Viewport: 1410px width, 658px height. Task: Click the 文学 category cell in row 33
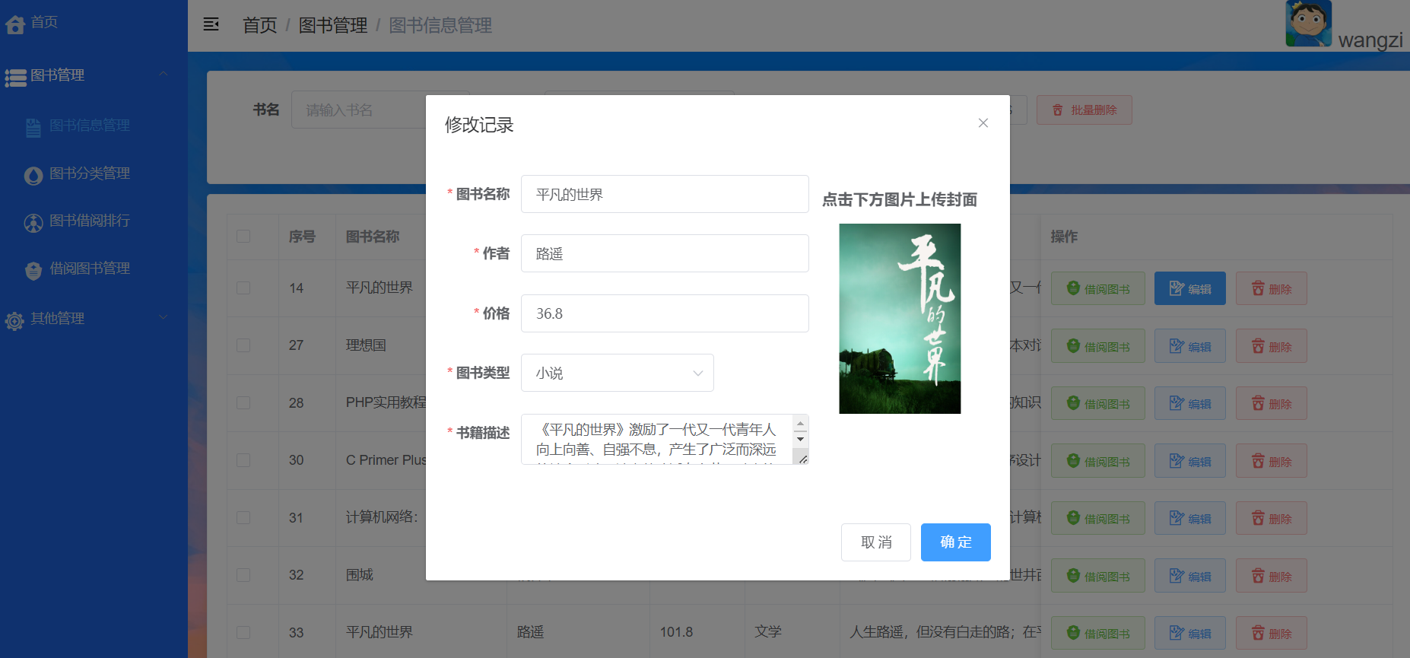pyautogui.click(x=768, y=631)
